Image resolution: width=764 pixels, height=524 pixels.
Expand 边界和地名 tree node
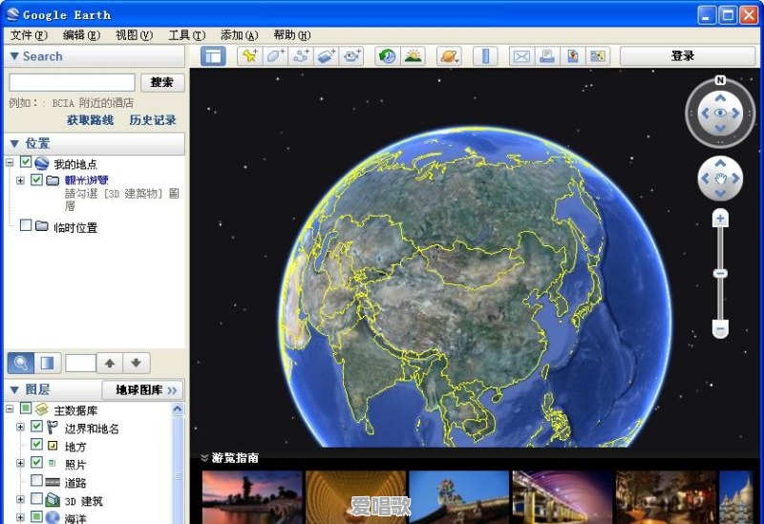pos(20,427)
